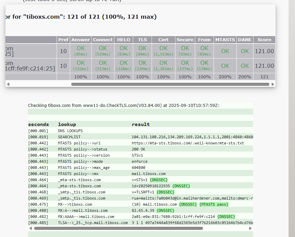
Task: Click the "MTASTS pass" badge
Action: pos(214,204)
